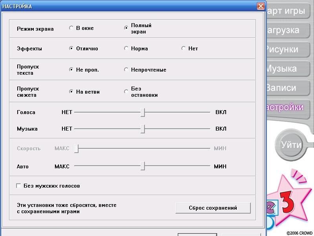Close the НАСТРОЙКА dialog with the X button

261,6
